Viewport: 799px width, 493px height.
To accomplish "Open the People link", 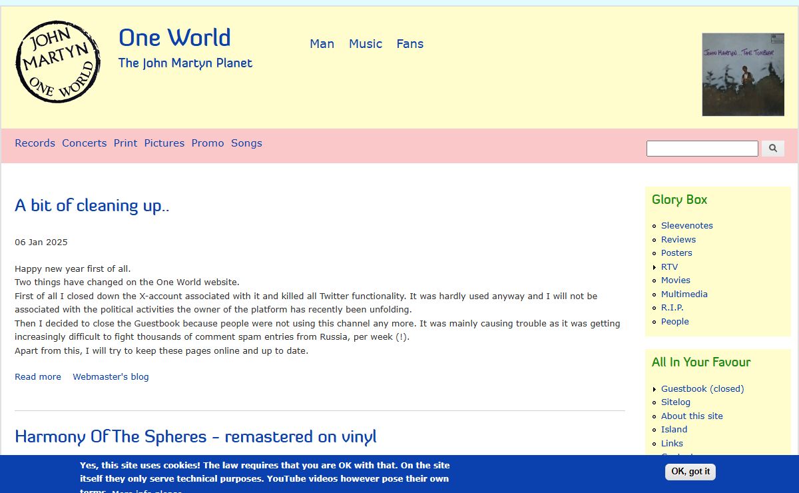I will [675, 322].
